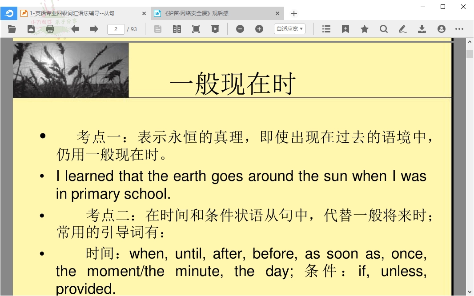Zoom in with the plus magnifier control
Screen dimensions: 474x296
[x=259, y=28]
